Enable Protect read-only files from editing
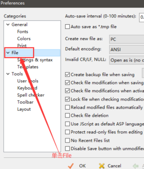 pos(67,132)
